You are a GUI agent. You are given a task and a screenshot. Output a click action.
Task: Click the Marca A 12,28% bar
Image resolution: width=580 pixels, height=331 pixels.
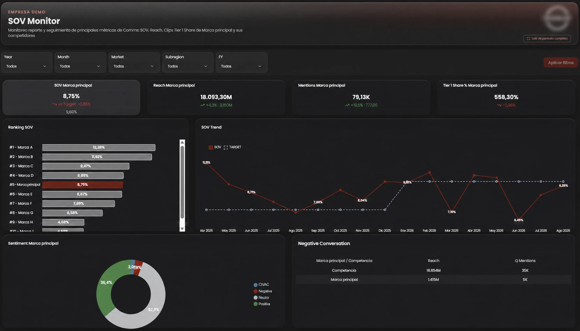(99, 147)
